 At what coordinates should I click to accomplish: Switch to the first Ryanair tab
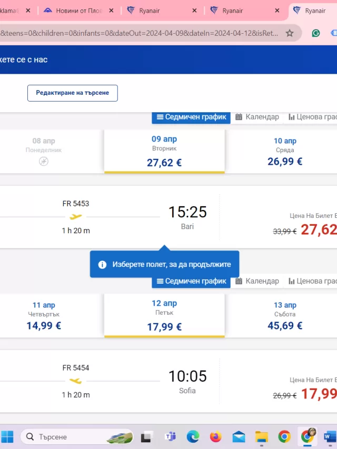[x=162, y=11]
